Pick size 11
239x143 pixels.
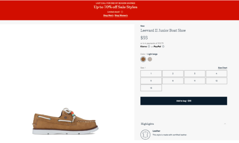click(x=195, y=81)
